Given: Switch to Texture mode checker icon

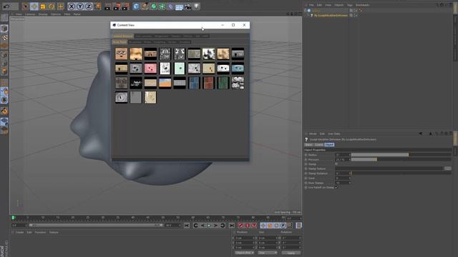Looking at the screenshot, I should click(x=4, y=37).
